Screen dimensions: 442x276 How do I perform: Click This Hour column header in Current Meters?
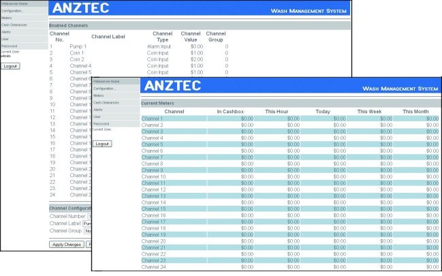pos(277,112)
